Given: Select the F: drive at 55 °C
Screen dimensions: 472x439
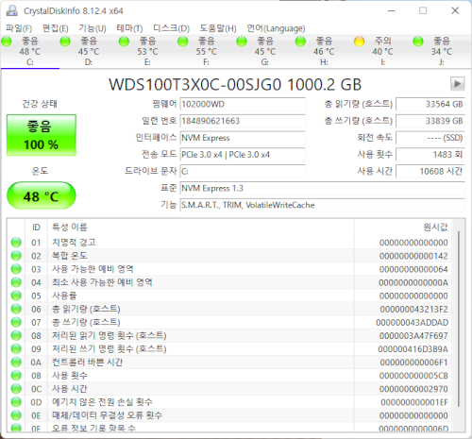Looking at the screenshot, I should (206, 51).
